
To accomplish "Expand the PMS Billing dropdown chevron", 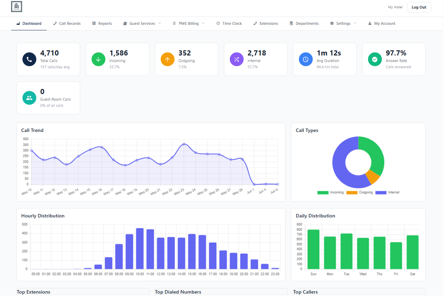I will (x=203, y=23).
